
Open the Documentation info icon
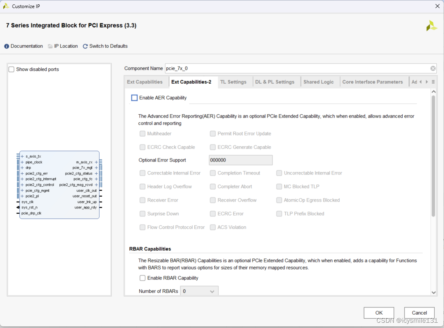pos(6,46)
